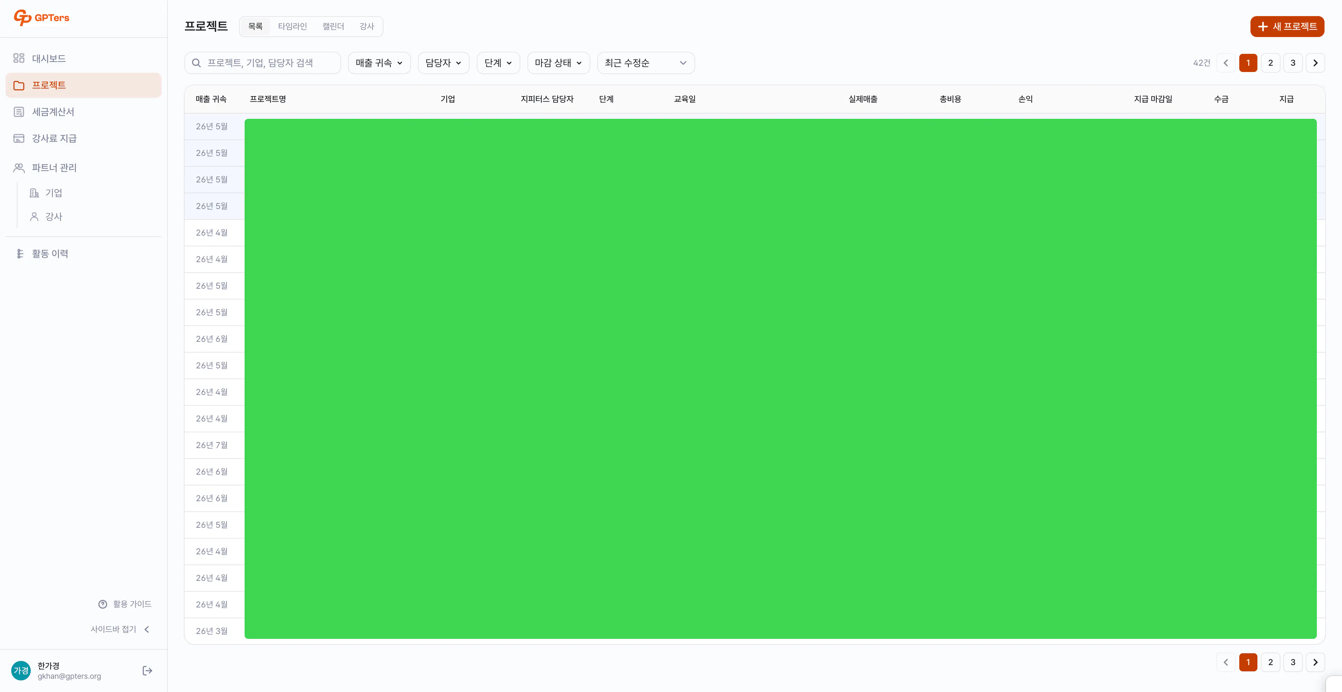The image size is (1342, 692).
Task: Collapse the sidebar with 사이드바 접기
Action: pos(120,629)
